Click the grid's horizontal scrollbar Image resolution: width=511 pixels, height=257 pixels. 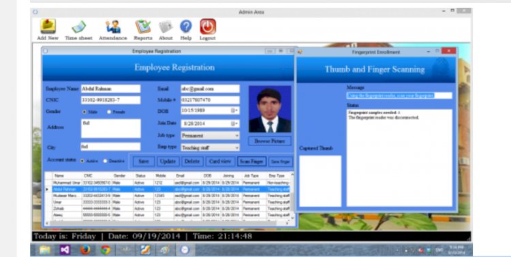167,223
